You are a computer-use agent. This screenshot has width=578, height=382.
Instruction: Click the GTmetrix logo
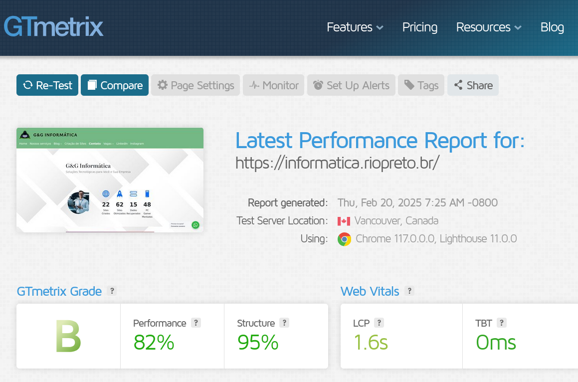[x=53, y=26]
